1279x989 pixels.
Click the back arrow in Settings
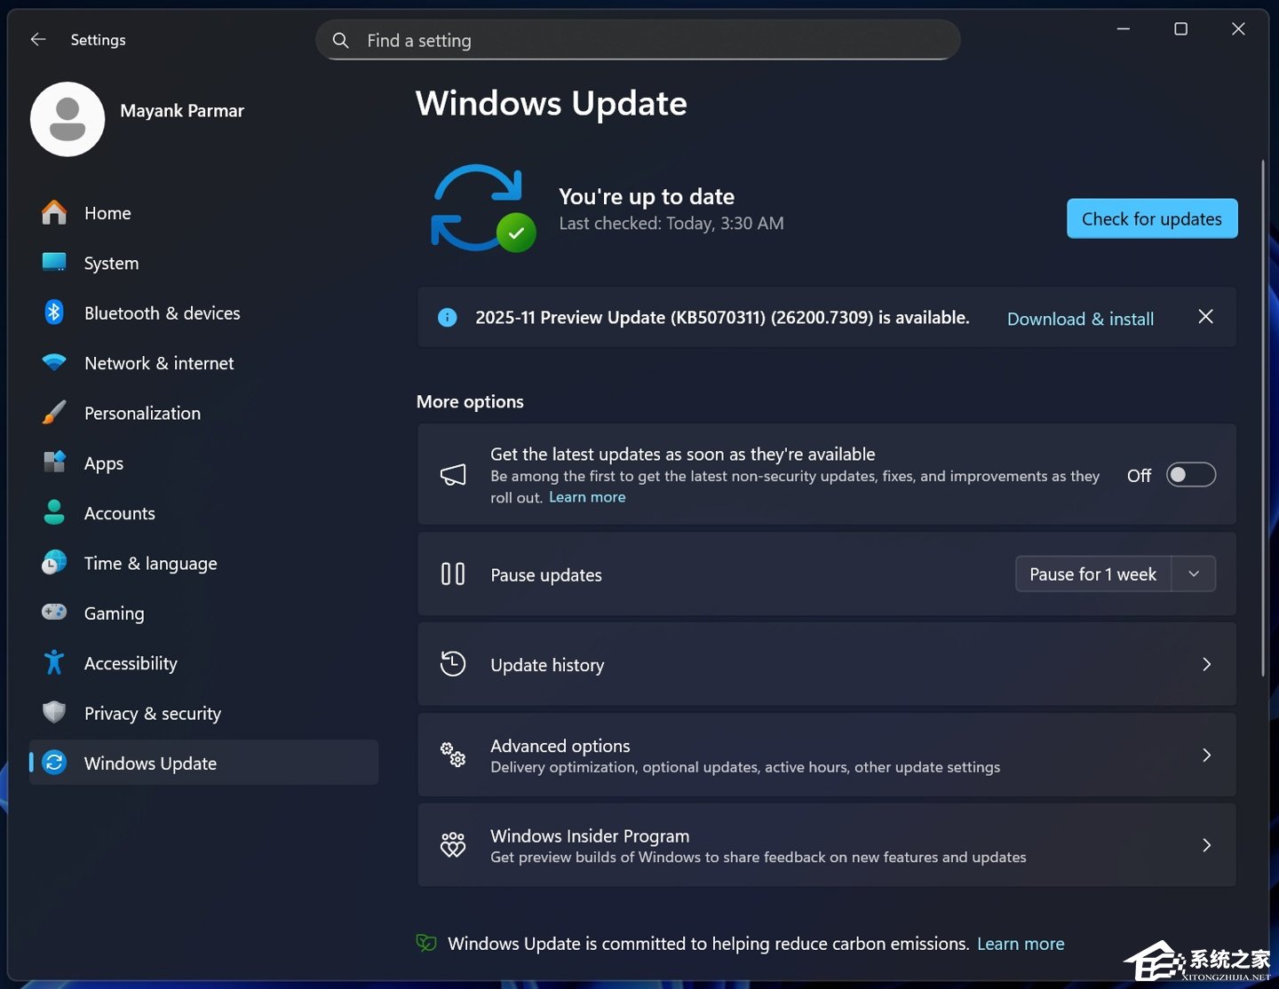37,39
